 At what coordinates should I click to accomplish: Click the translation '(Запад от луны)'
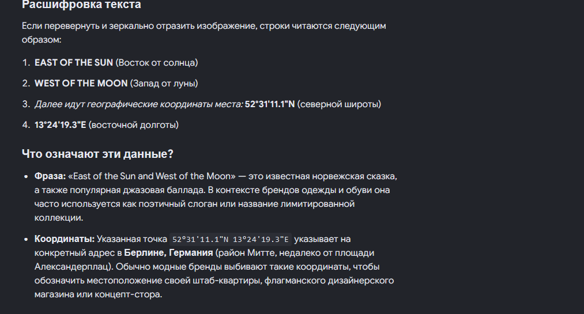pyautogui.click(x=164, y=84)
